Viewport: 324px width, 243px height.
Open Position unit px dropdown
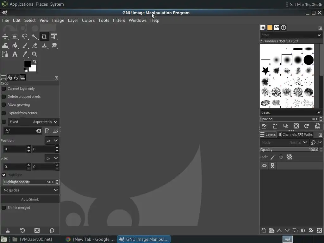coord(52,140)
